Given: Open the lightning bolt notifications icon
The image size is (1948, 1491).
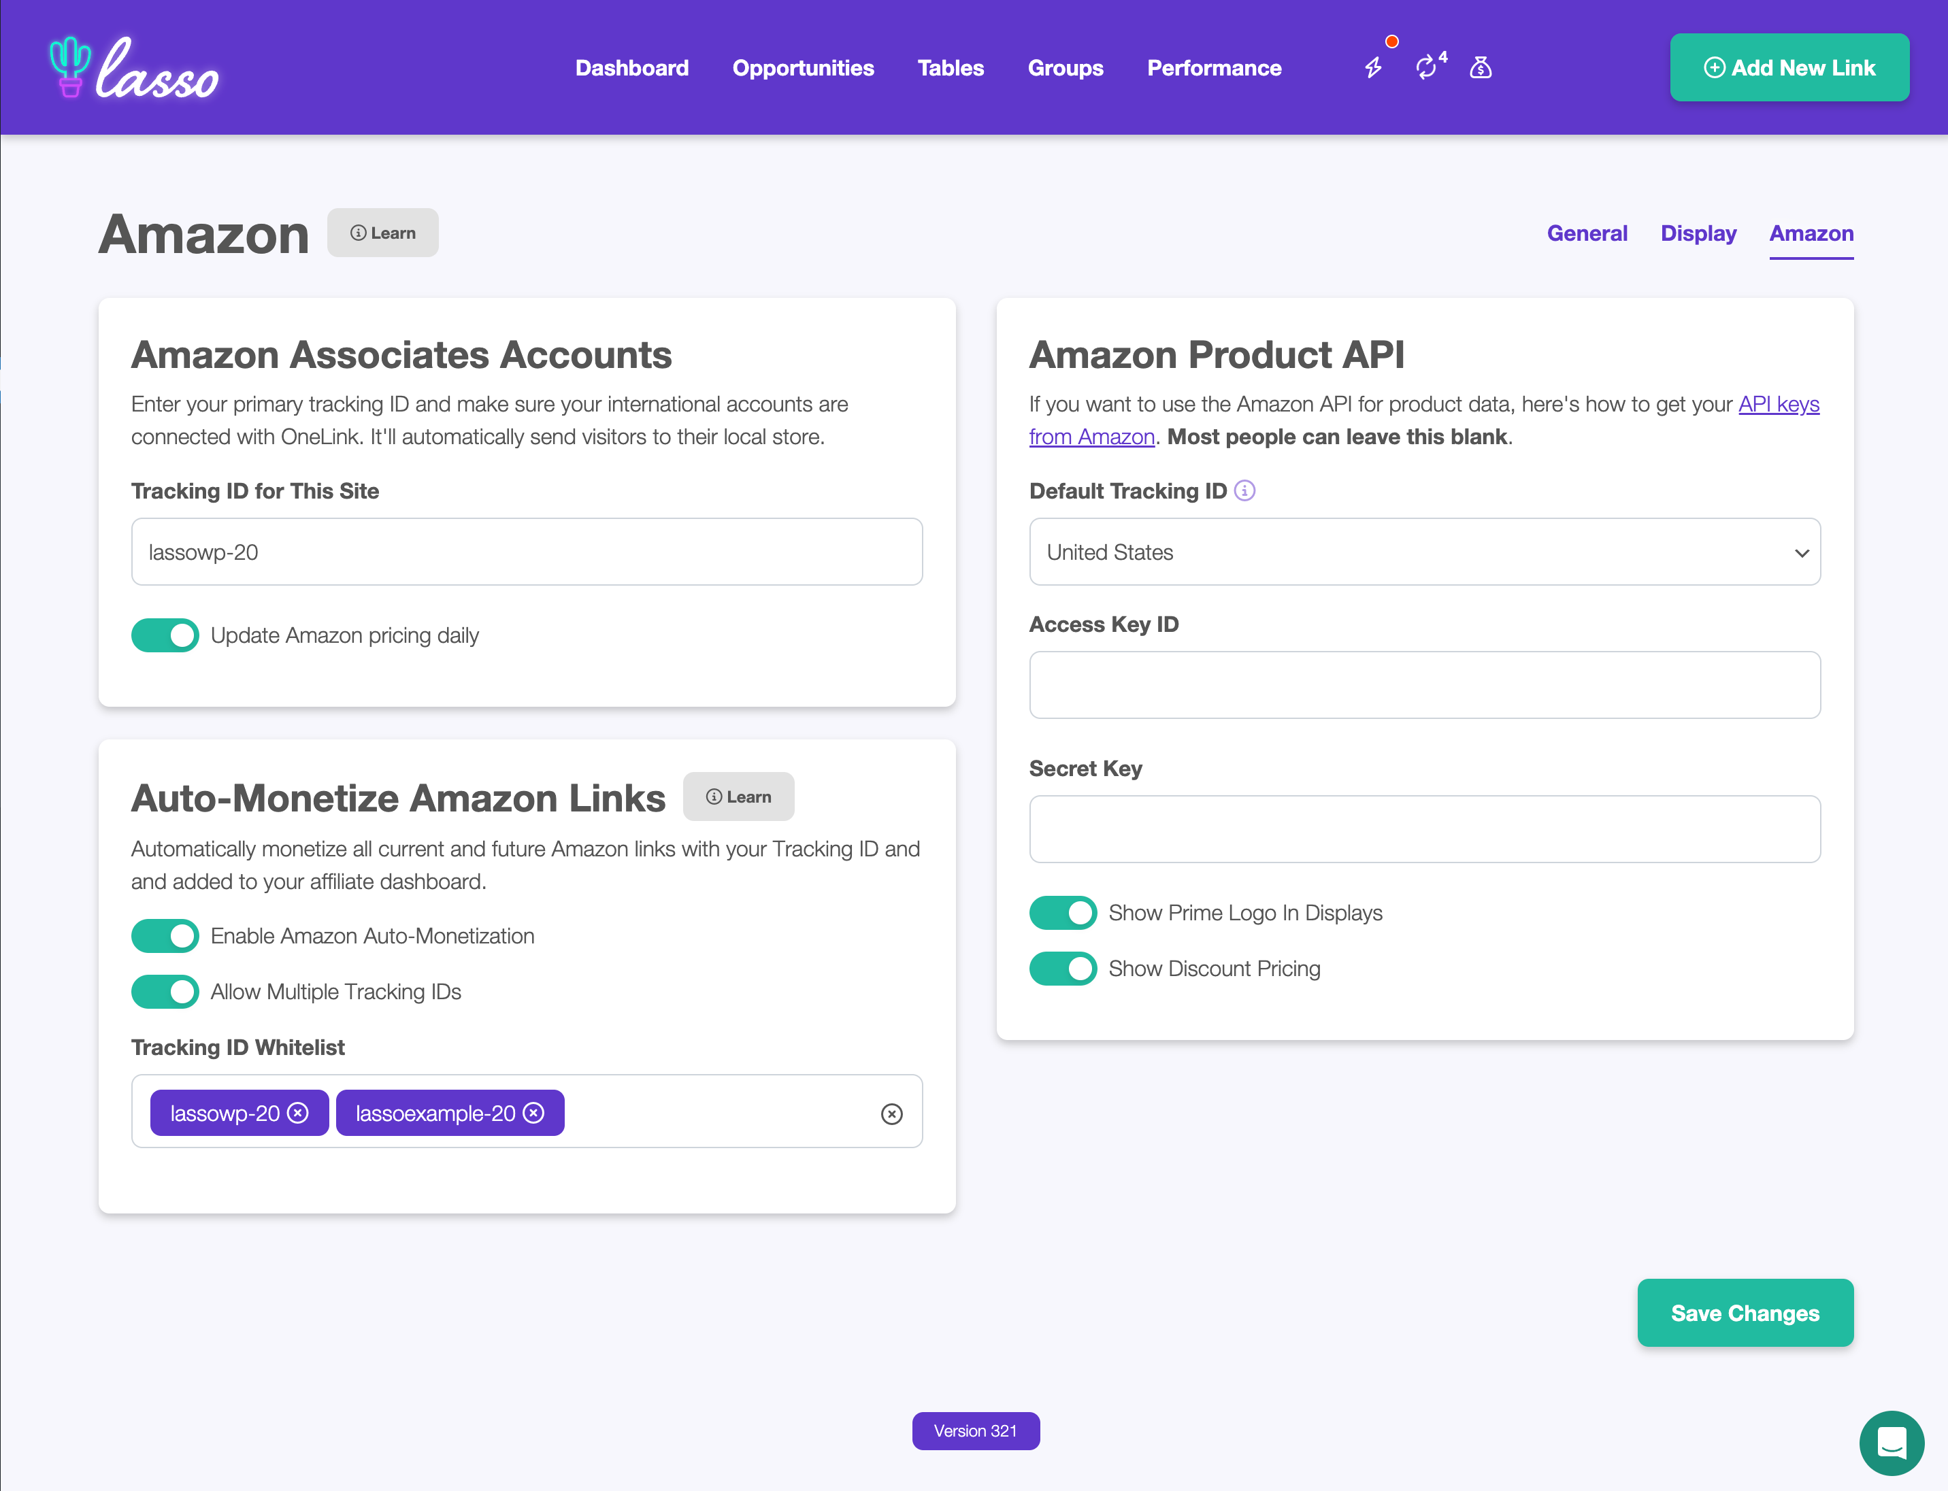Looking at the screenshot, I should [x=1374, y=67].
